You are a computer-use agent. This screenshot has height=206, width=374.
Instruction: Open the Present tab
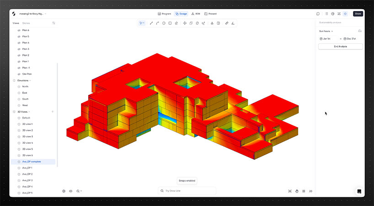pyautogui.click(x=210, y=14)
